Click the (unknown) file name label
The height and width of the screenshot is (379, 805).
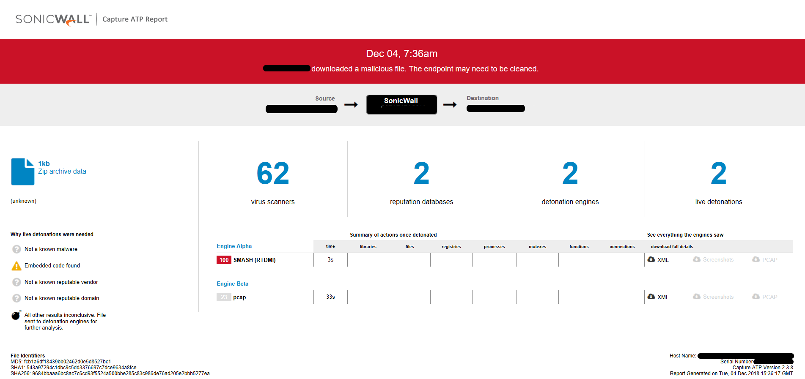pyautogui.click(x=24, y=201)
